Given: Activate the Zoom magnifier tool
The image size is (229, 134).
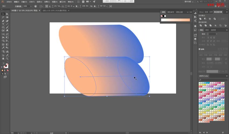Looking at the screenshot, I should (7, 59).
